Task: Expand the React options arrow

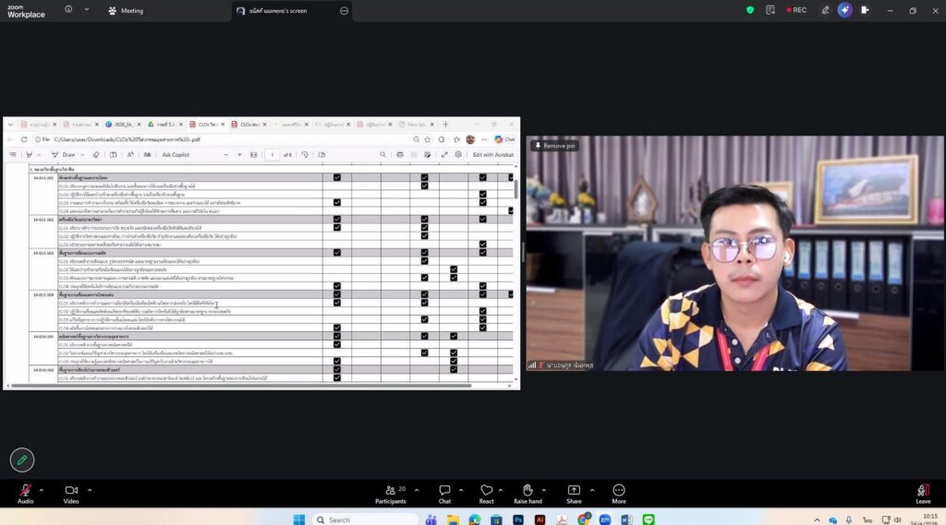Action: tap(504, 489)
